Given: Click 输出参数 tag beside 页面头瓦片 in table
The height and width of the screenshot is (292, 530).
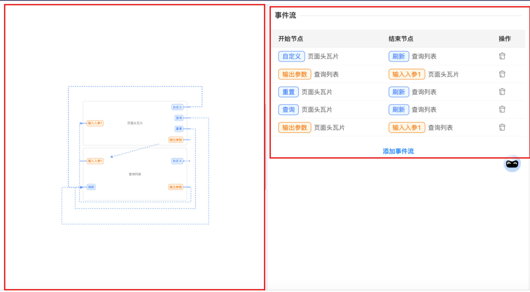Looking at the screenshot, I should (295, 128).
